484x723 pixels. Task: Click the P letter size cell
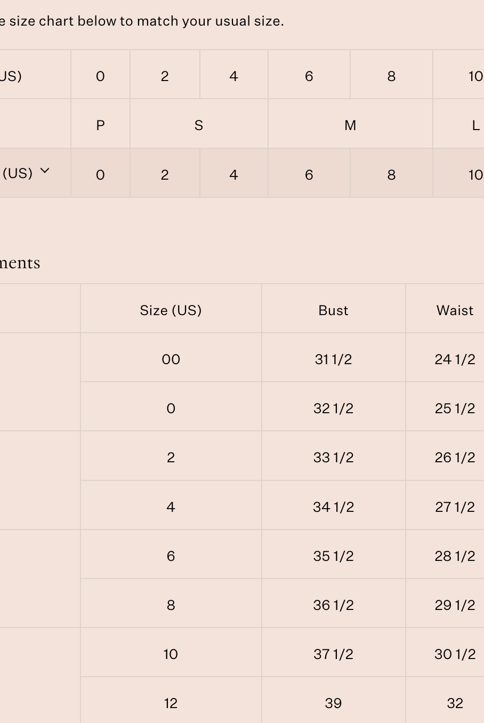(100, 125)
